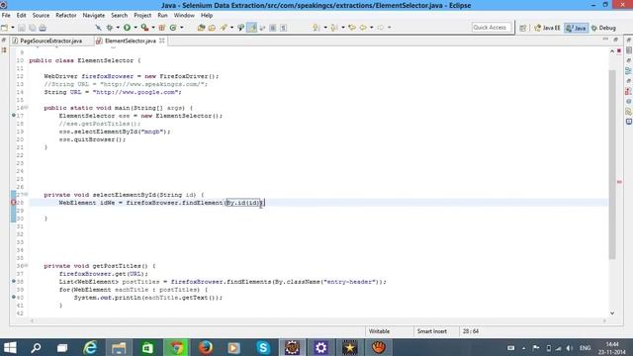Open the Windows Start button
The image size is (633, 356).
(10, 347)
